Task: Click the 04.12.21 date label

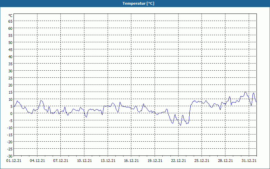Action: [x=37, y=161]
